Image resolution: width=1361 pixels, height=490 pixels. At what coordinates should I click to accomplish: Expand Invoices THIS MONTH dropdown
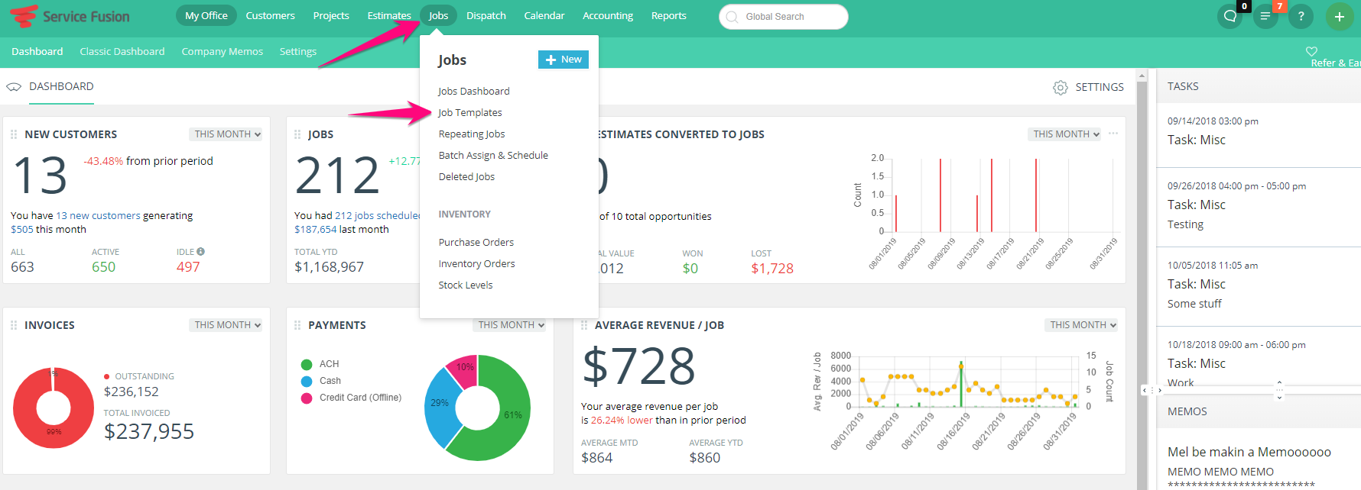(x=226, y=325)
